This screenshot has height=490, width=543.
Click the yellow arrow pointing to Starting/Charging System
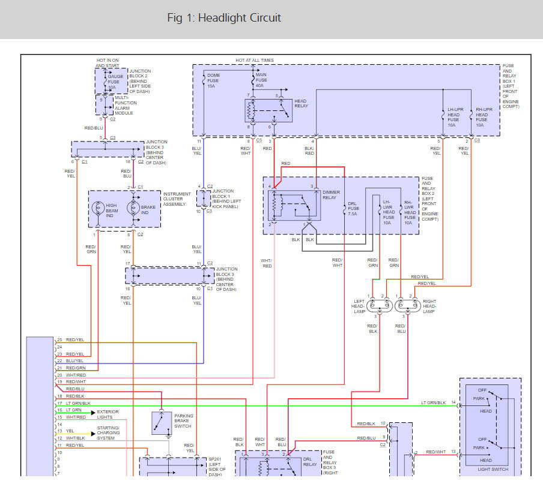[93, 434]
